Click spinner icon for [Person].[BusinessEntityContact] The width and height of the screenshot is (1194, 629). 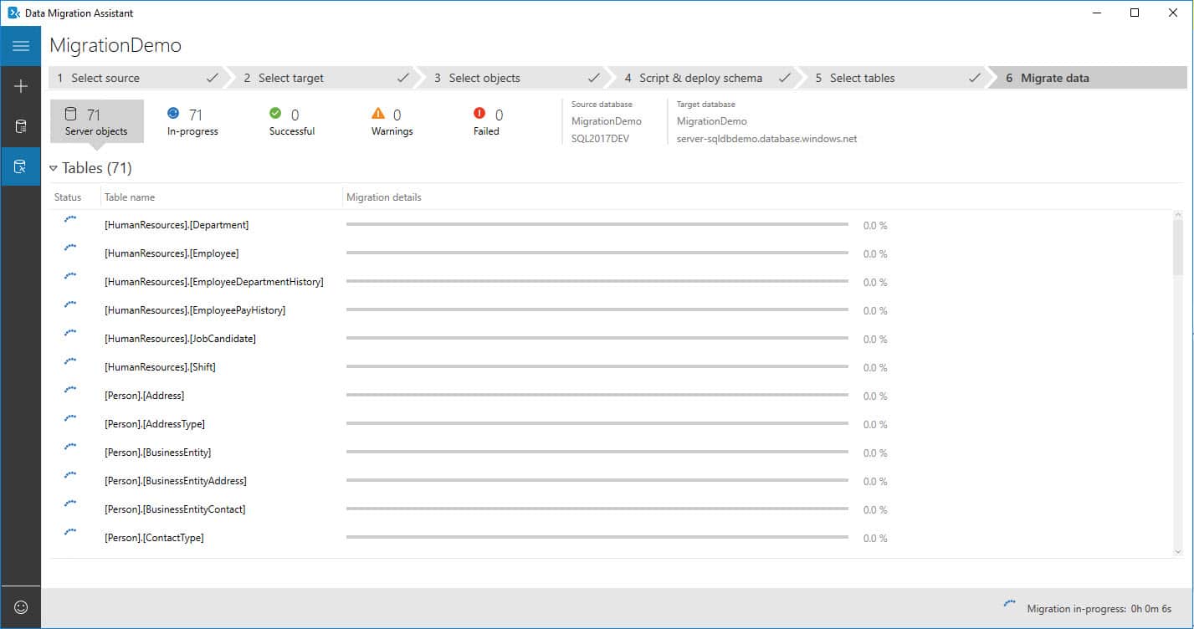click(70, 504)
